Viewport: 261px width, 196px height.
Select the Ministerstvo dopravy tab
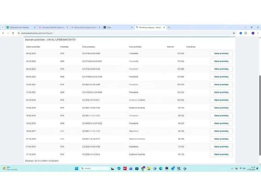click(x=150, y=27)
